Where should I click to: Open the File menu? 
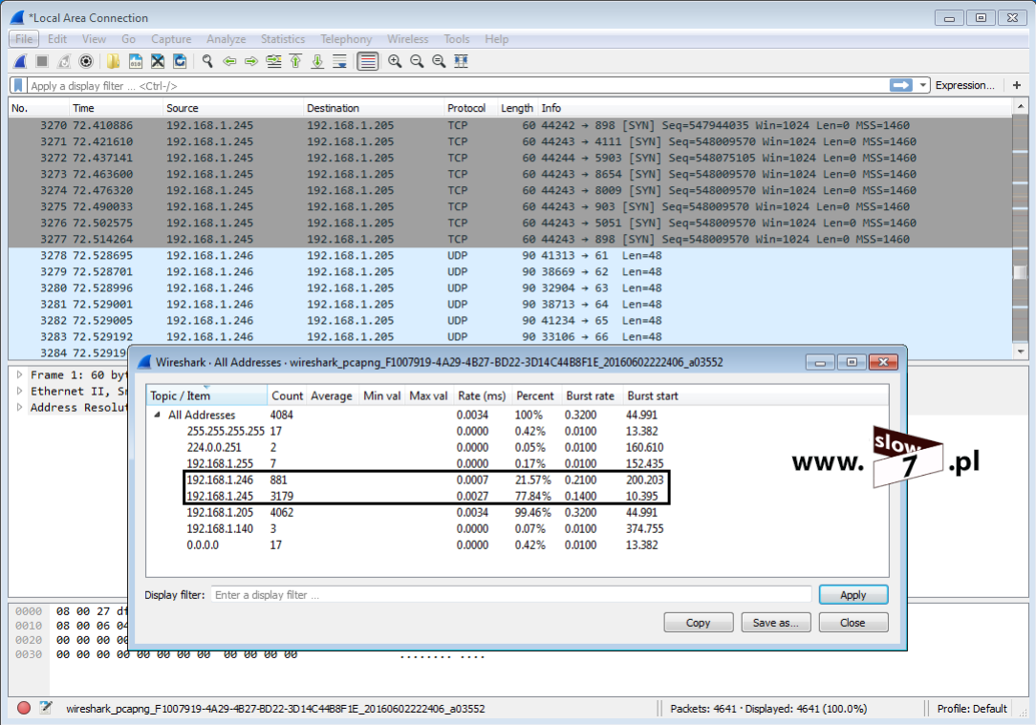coord(24,39)
